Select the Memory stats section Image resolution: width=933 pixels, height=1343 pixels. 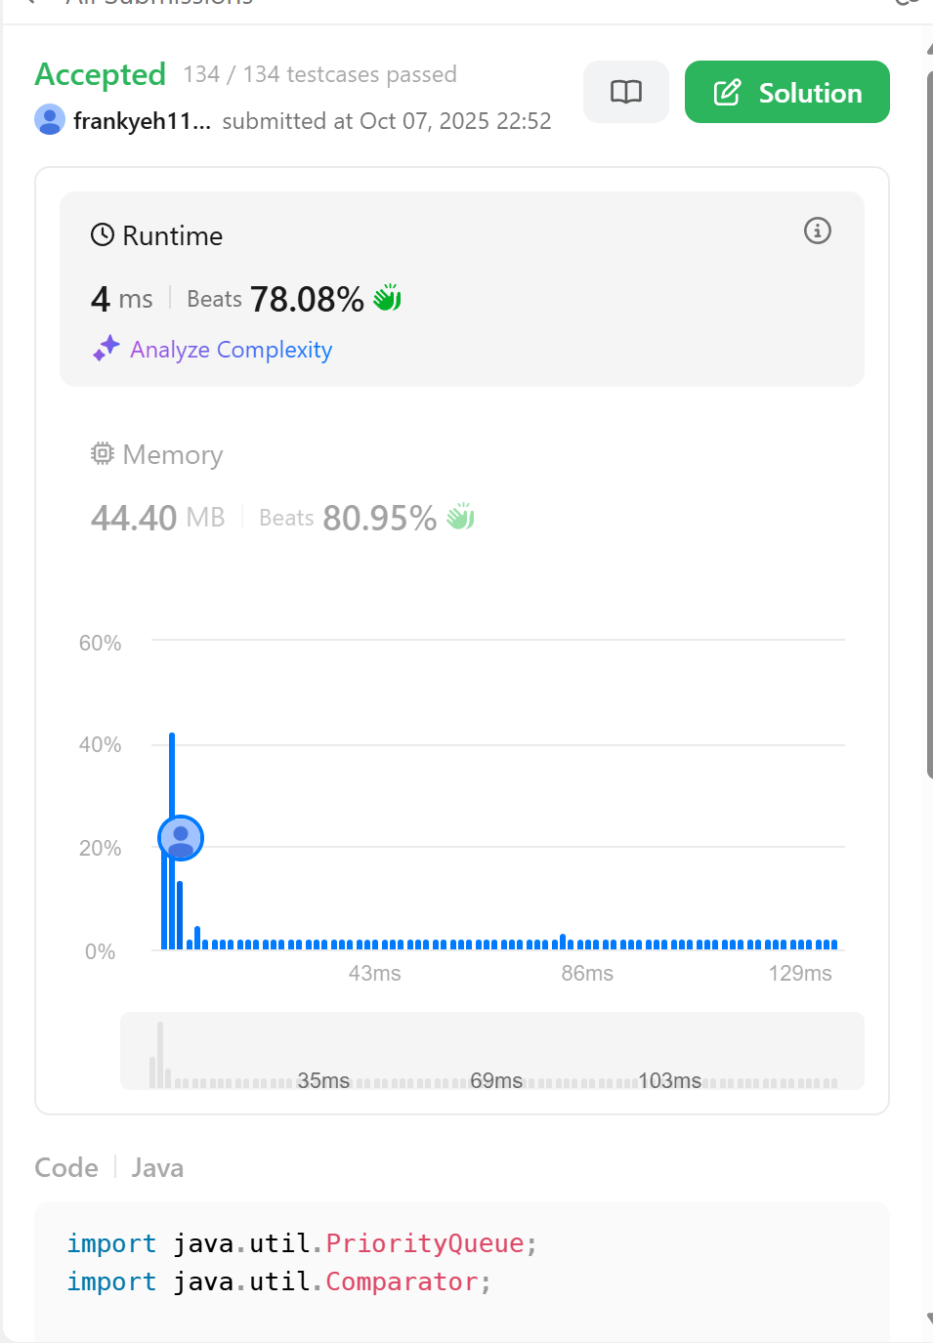(462, 485)
